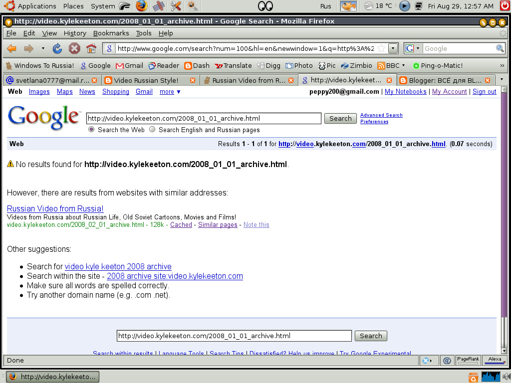Open the home page icon

point(91,48)
